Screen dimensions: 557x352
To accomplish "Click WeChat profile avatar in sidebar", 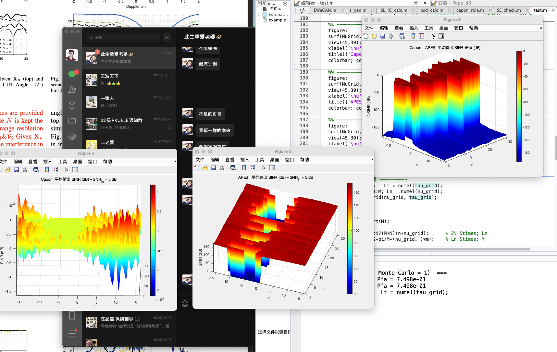I will 72,55.
